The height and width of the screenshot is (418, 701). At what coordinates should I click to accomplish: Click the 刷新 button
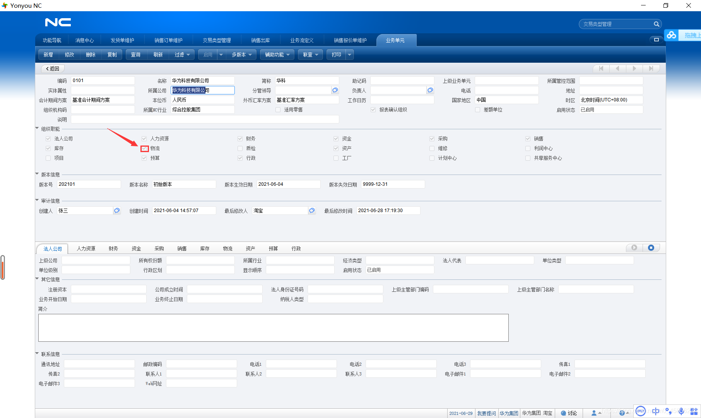[158, 55]
